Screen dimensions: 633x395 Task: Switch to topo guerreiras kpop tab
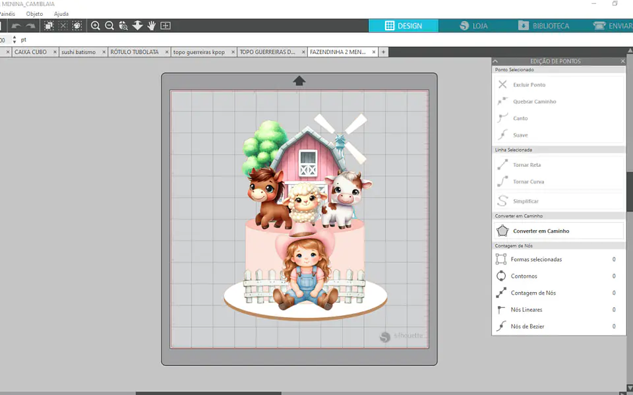[x=199, y=52]
